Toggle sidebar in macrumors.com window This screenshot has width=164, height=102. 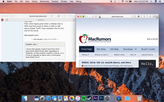coord(96,16)
